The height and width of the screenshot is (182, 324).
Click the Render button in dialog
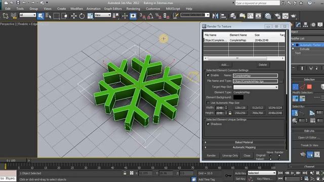tap(211, 156)
